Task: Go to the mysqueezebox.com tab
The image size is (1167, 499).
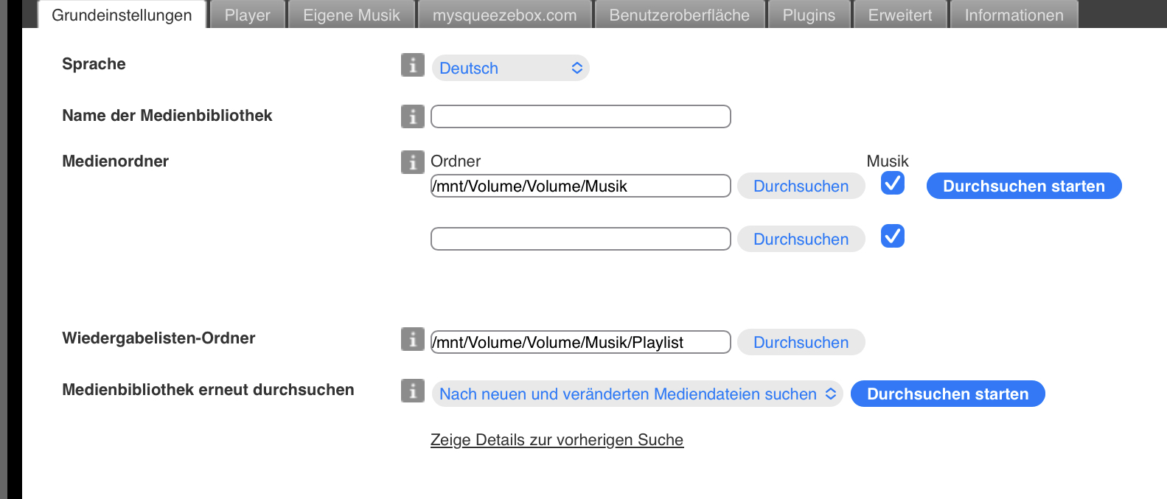Action: (505, 15)
